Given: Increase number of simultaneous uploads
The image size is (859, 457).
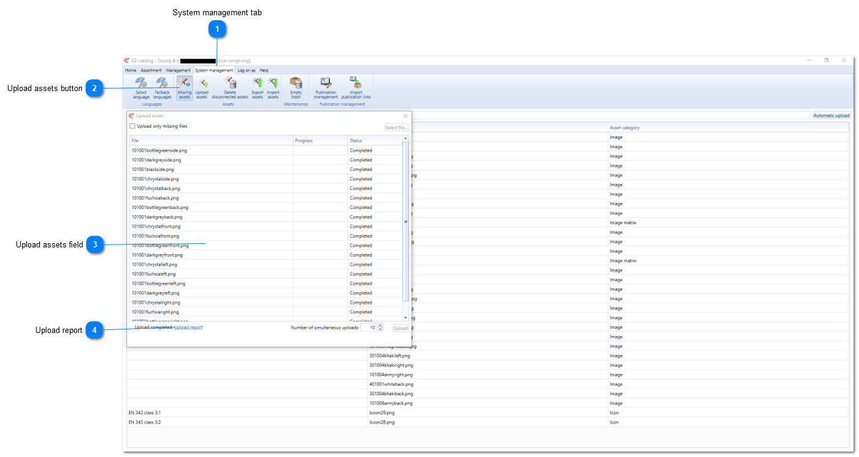Looking at the screenshot, I should tap(380, 326).
